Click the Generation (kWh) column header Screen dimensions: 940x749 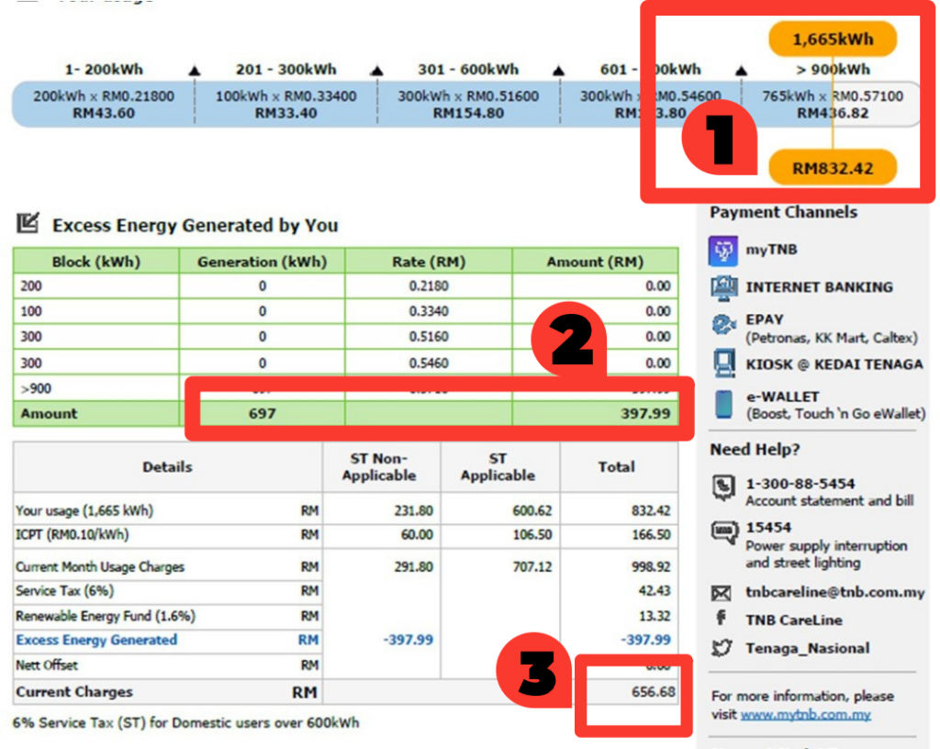coord(262,262)
